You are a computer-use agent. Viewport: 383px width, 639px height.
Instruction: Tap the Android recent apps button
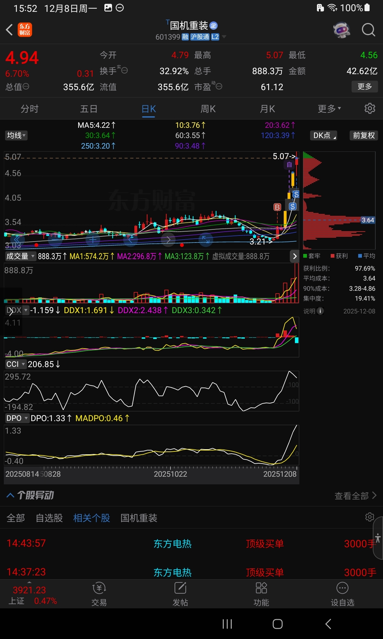click(x=227, y=624)
